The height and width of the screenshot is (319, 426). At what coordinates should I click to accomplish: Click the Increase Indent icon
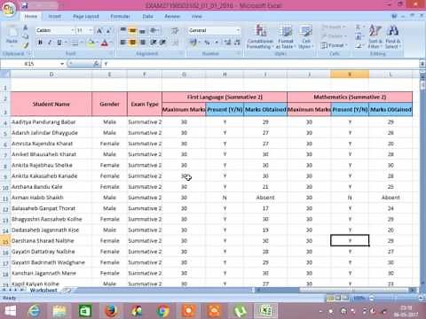(x=162, y=43)
